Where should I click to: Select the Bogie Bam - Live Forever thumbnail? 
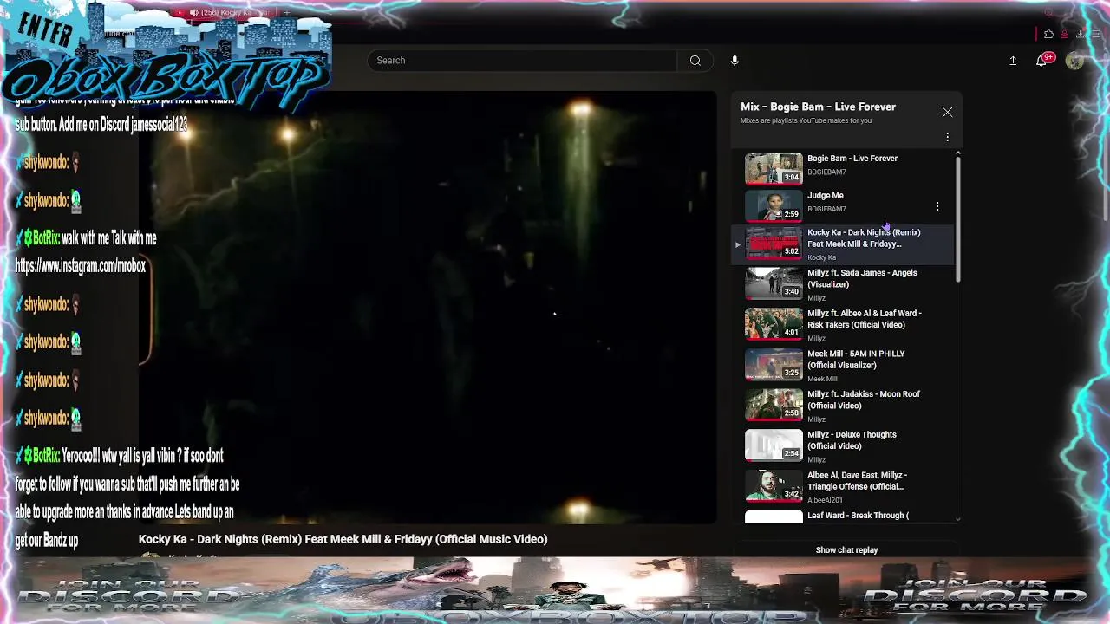[x=774, y=168]
